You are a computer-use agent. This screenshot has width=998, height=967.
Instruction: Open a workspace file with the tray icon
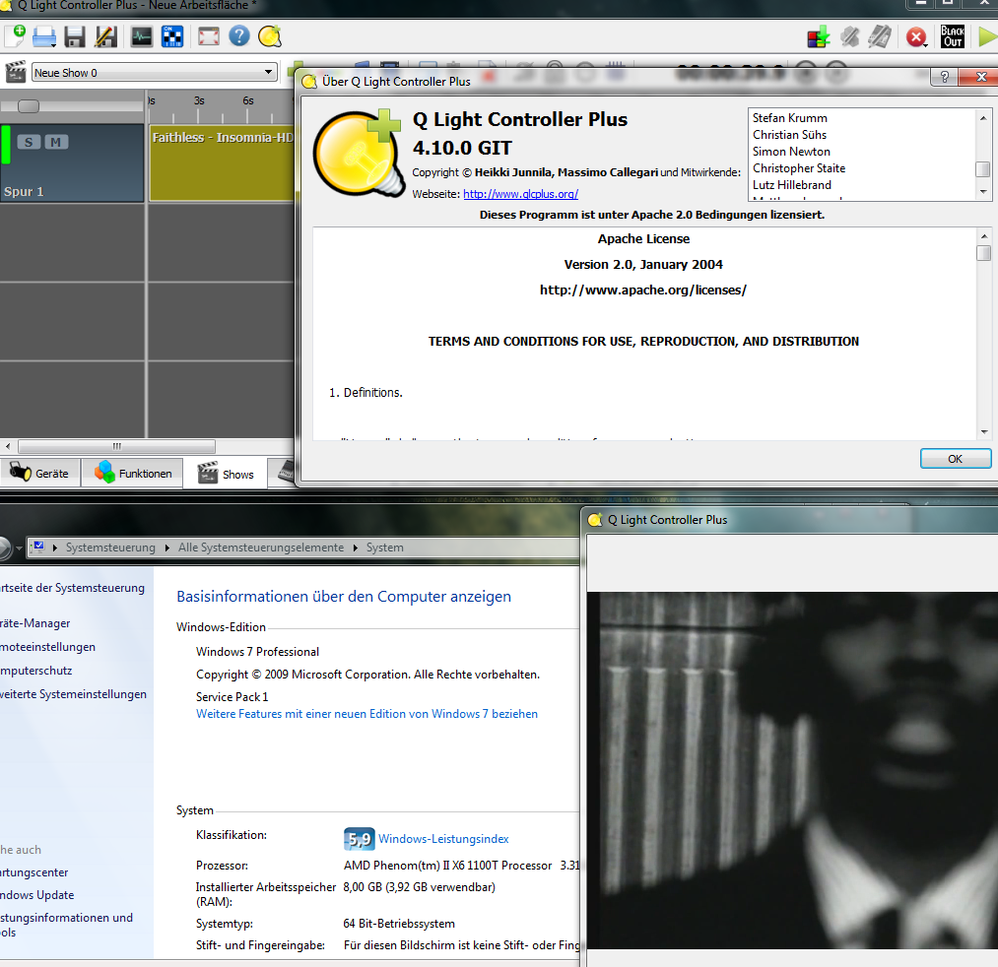click(44, 36)
